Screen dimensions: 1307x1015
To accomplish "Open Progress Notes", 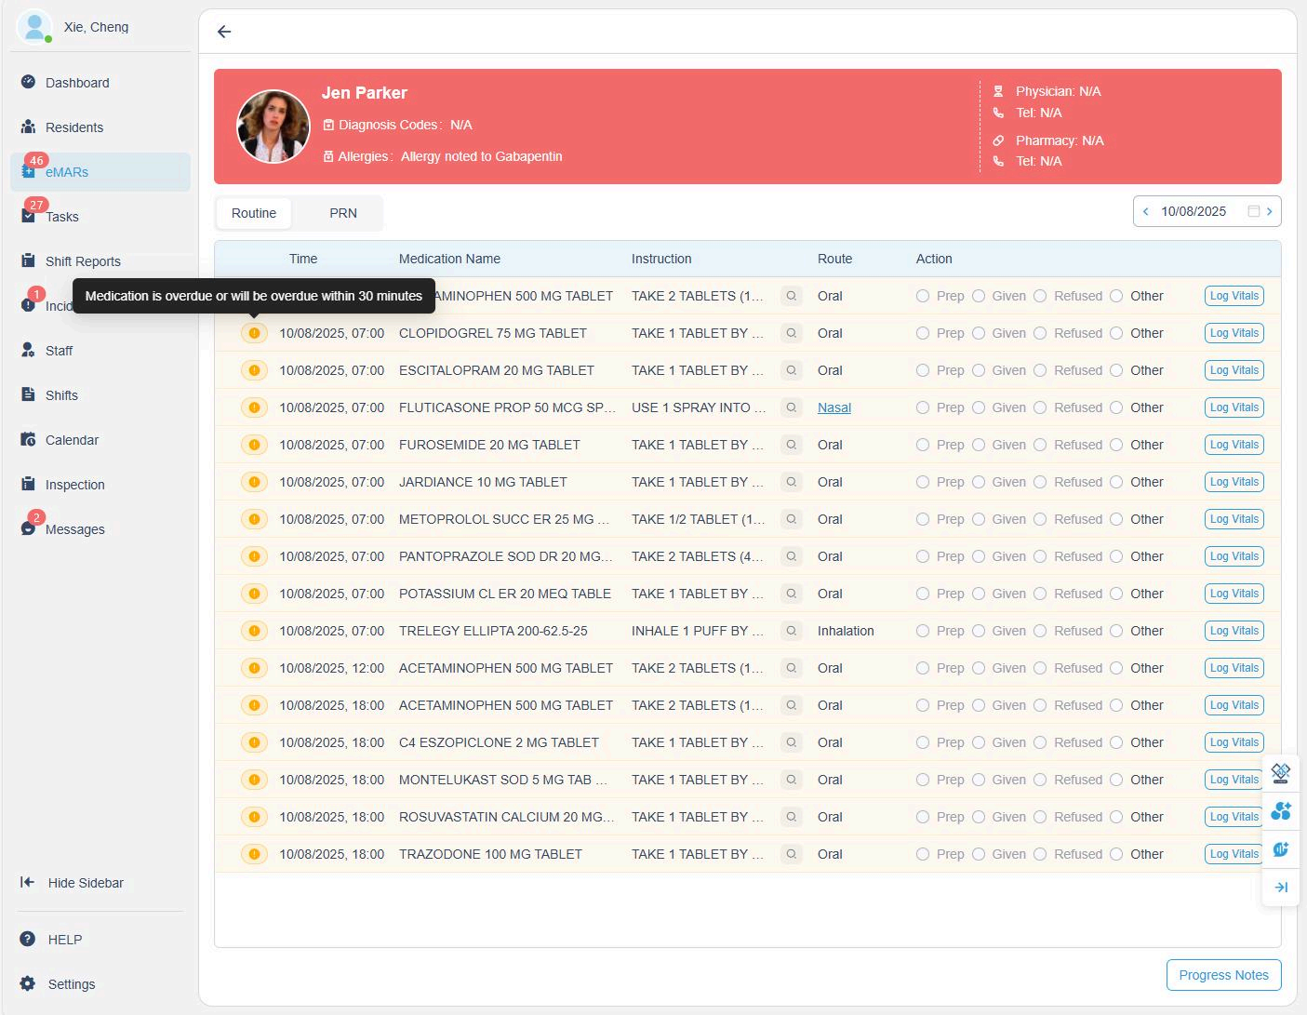I will pos(1223,975).
